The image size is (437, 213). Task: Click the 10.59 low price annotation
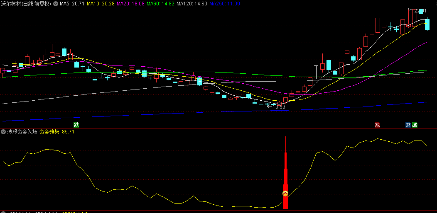pyautogui.click(x=279, y=106)
